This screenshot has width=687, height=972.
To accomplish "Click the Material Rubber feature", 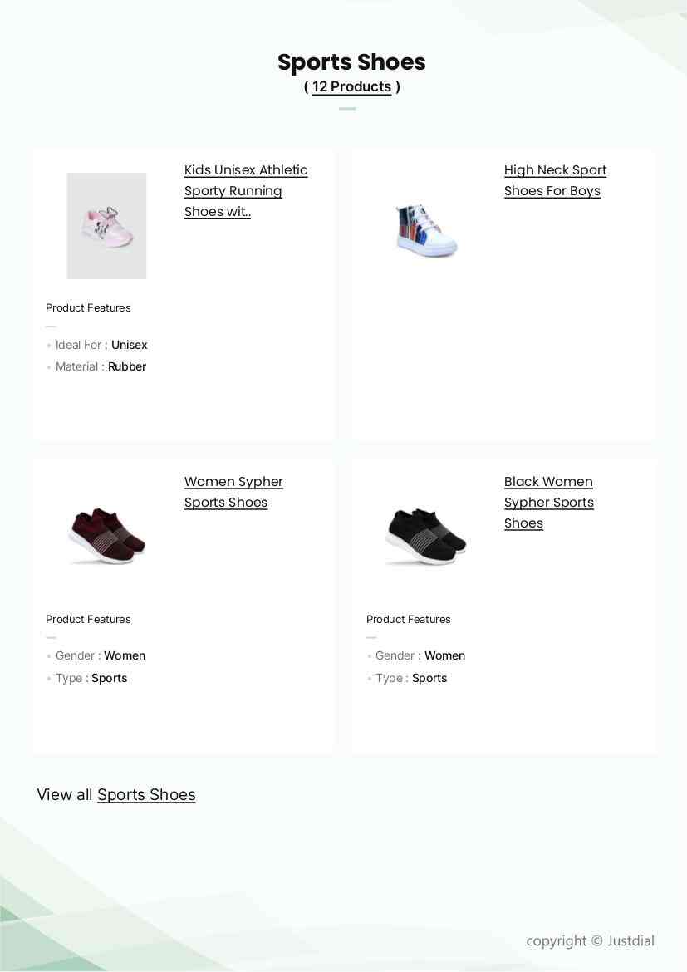I will (x=101, y=366).
